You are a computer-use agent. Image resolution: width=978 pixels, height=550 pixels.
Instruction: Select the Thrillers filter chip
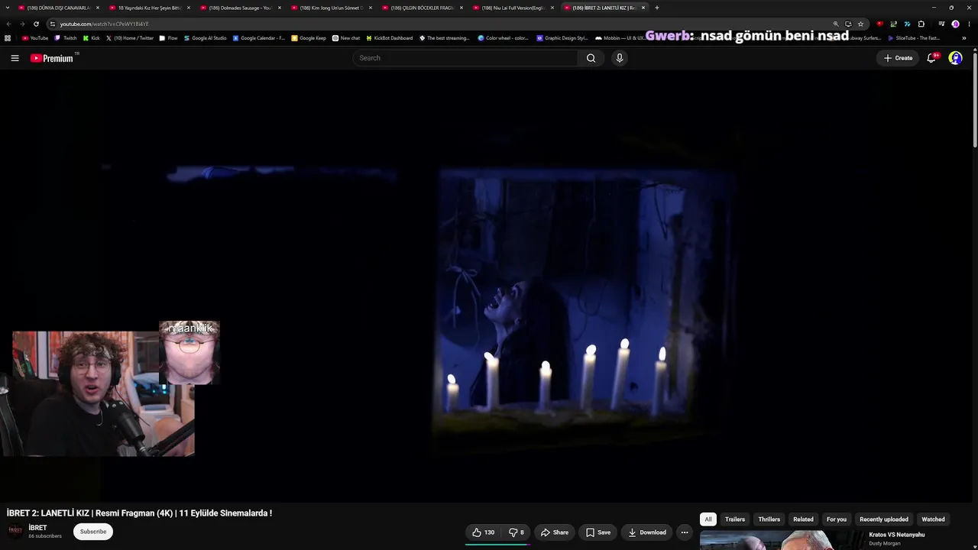pyautogui.click(x=769, y=519)
